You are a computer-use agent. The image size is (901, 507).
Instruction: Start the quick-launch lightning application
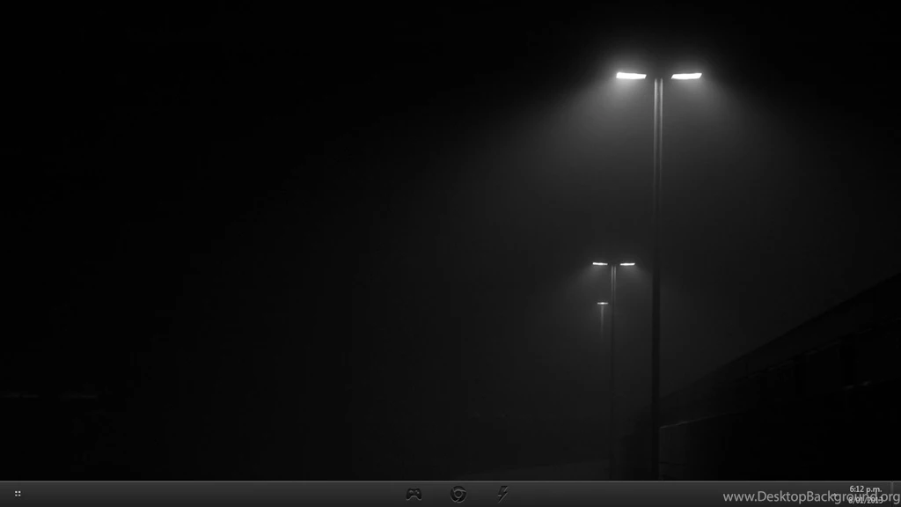(x=503, y=494)
